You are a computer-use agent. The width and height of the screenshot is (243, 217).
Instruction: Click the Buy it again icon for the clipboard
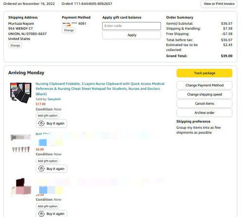tap(41, 123)
